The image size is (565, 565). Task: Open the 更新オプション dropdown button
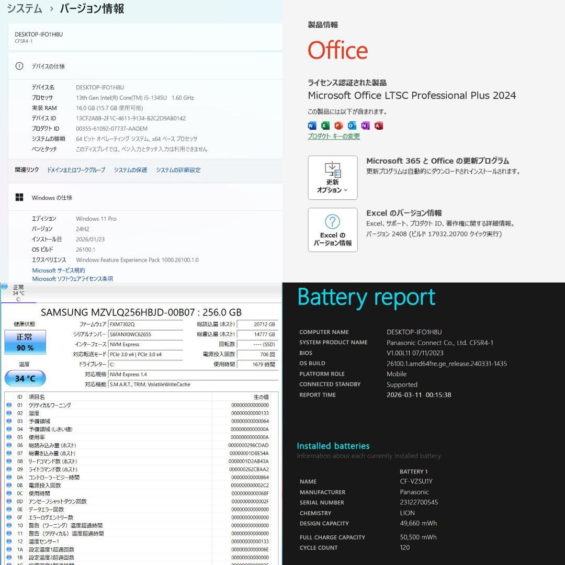click(x=333, y=178)
